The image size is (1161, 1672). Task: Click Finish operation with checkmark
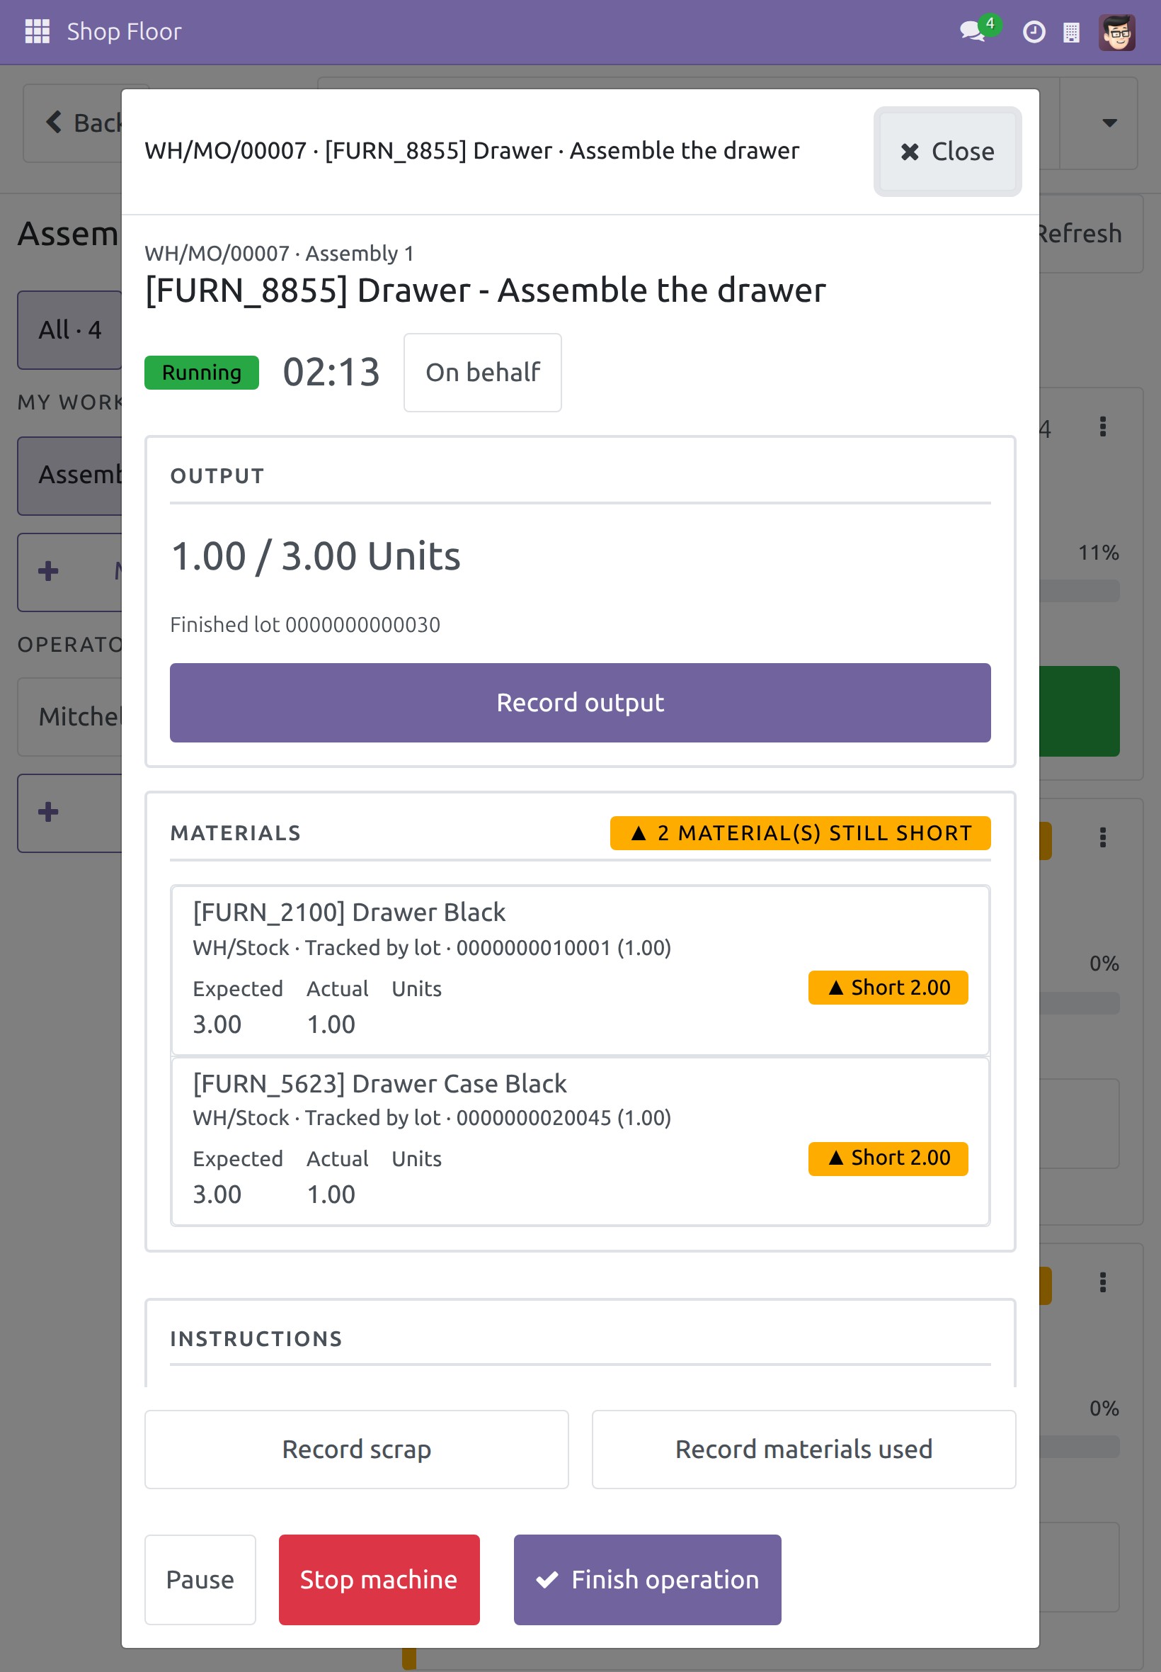[x=648, y=1580]
